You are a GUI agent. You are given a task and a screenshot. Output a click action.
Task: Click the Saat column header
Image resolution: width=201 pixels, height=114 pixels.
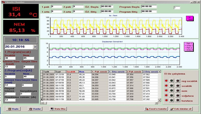[61, 72]
